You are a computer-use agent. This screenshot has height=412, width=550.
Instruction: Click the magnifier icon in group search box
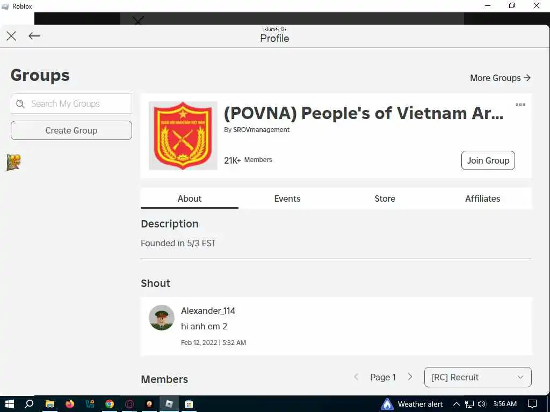tap(20, 104)
